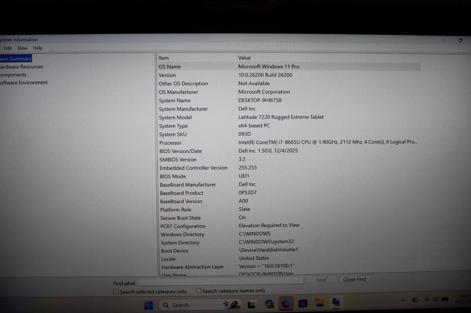Screen dimensions: 471x313
Task: Click BIOS Mode value UEFI
Action: [244, 176]
